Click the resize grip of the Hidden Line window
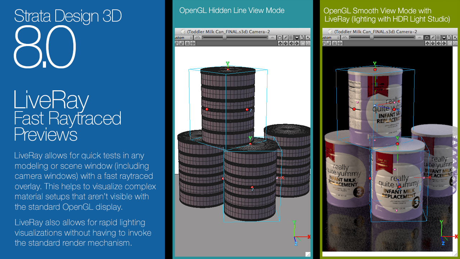460x259 pixels. [308, 254]
